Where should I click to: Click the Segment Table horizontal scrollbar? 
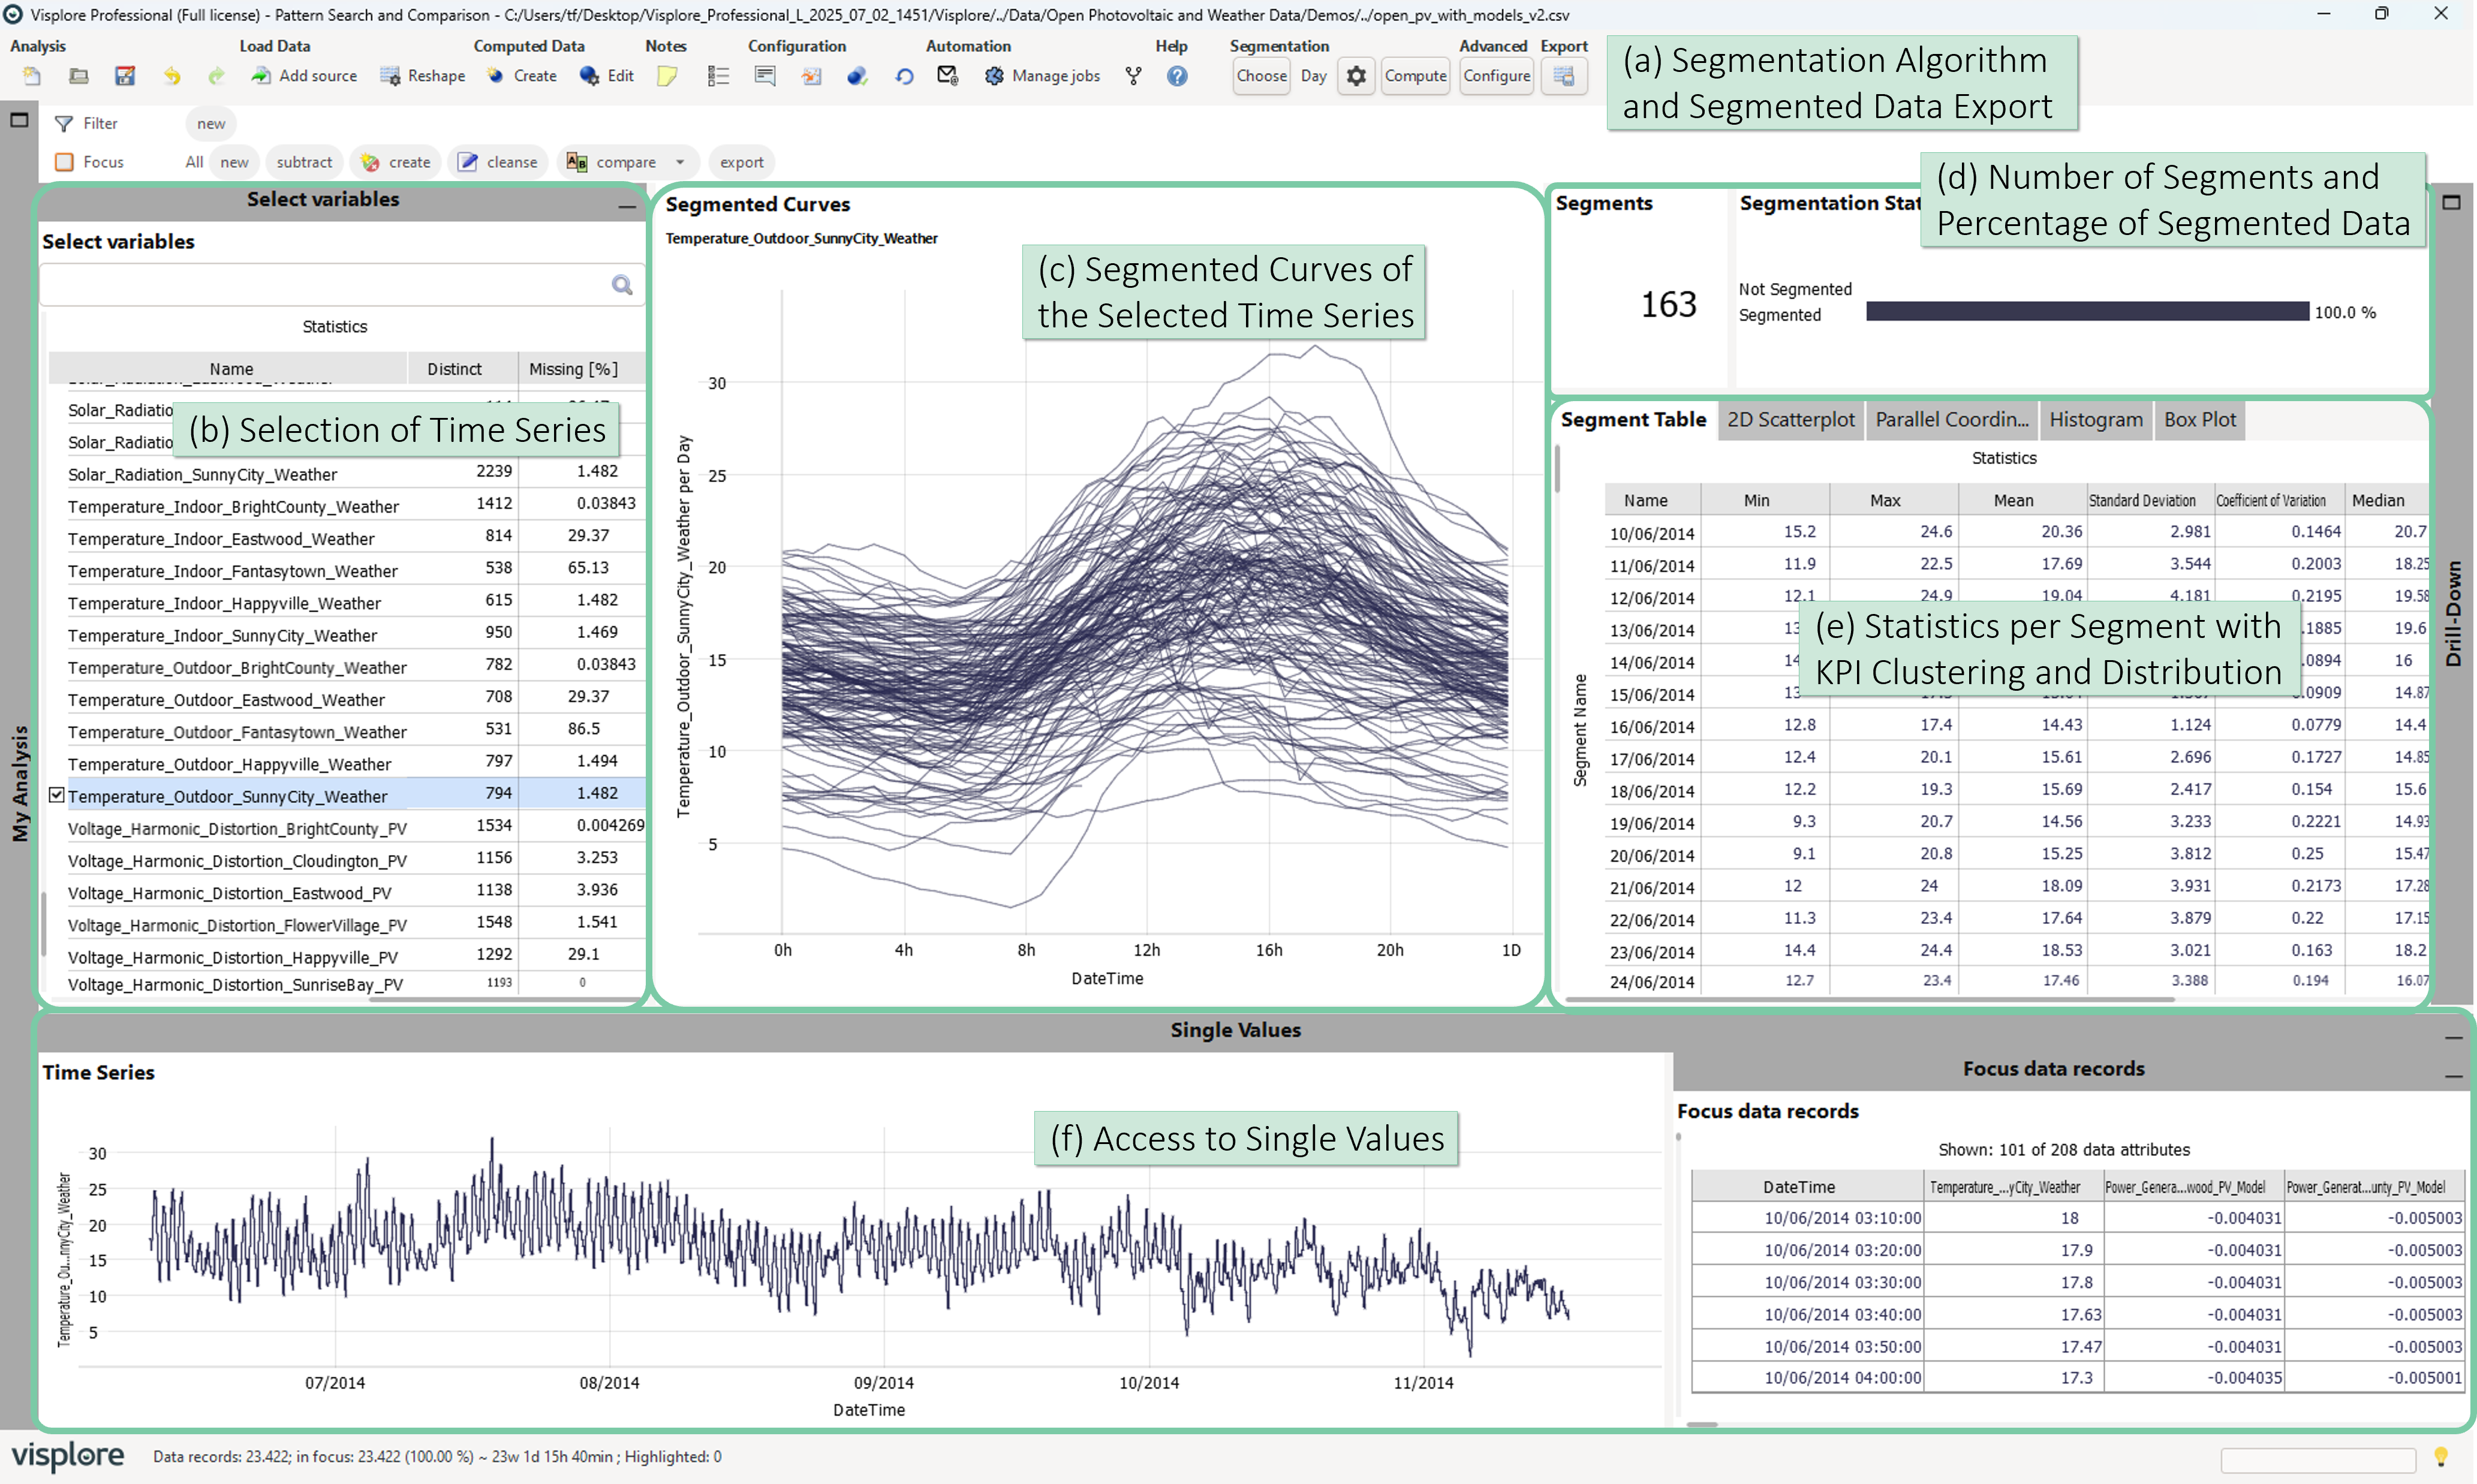click(1870, 999)
